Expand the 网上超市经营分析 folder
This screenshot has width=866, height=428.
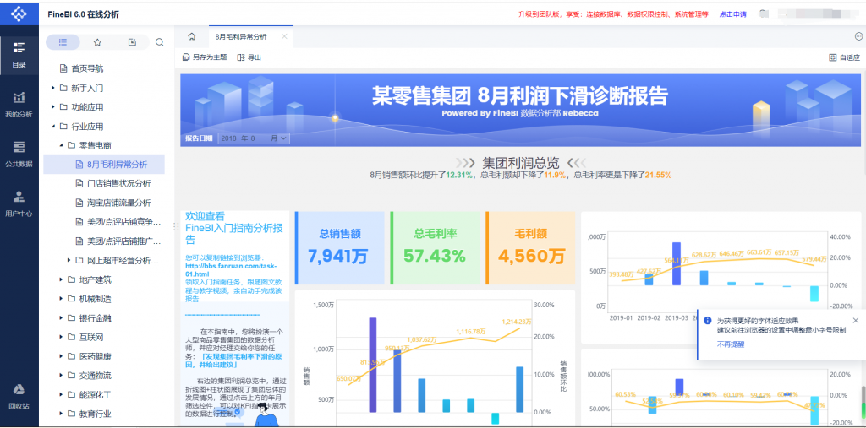click(x=69, y=260)
